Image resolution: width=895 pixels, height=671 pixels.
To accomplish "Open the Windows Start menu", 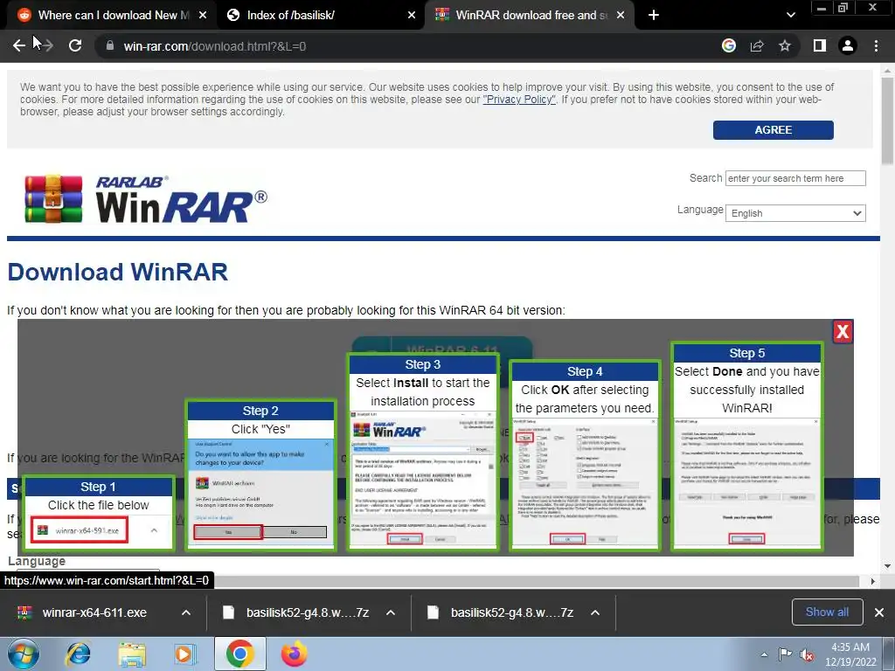I will [24, 654].
